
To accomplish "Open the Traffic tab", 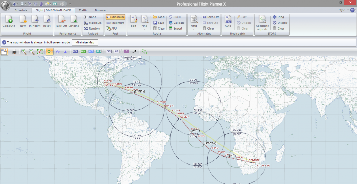I will click(83, 10).
